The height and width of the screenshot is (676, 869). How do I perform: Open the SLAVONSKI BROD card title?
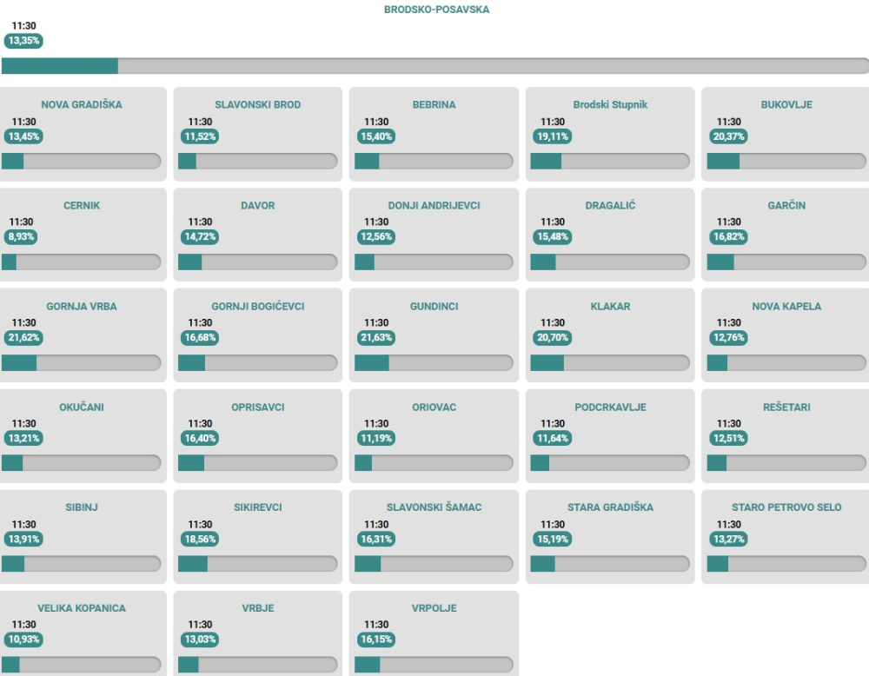[258, 105]
